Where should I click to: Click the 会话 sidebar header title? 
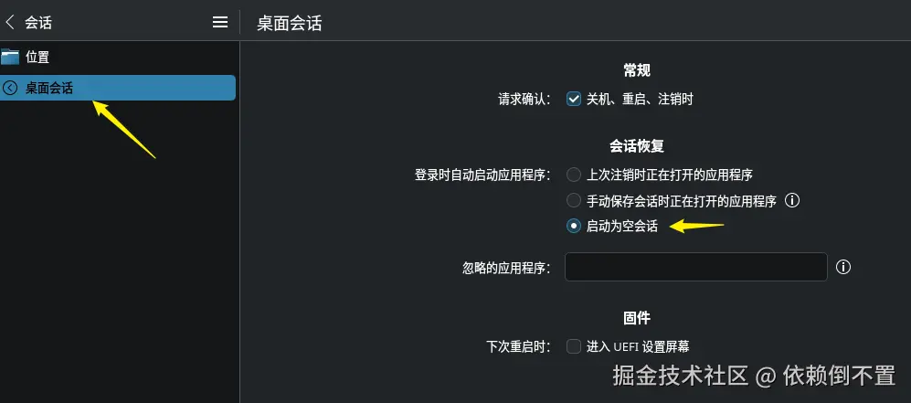coord(38,23)
